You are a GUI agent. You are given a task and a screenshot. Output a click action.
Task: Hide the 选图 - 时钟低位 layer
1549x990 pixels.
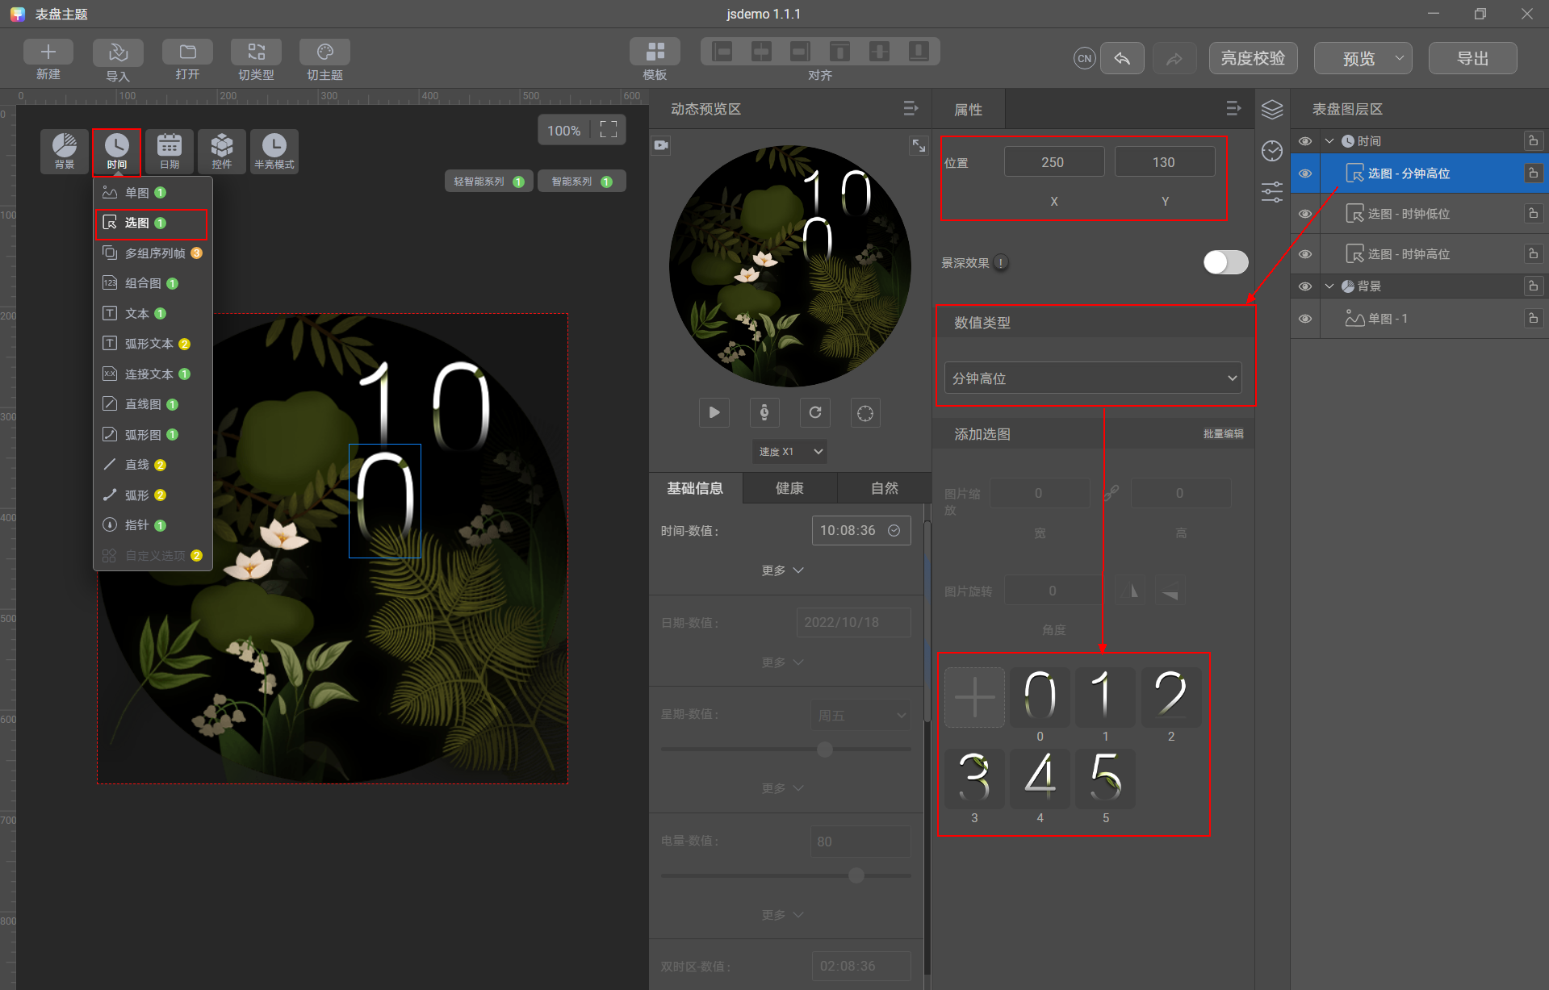tap(1305, 214)
